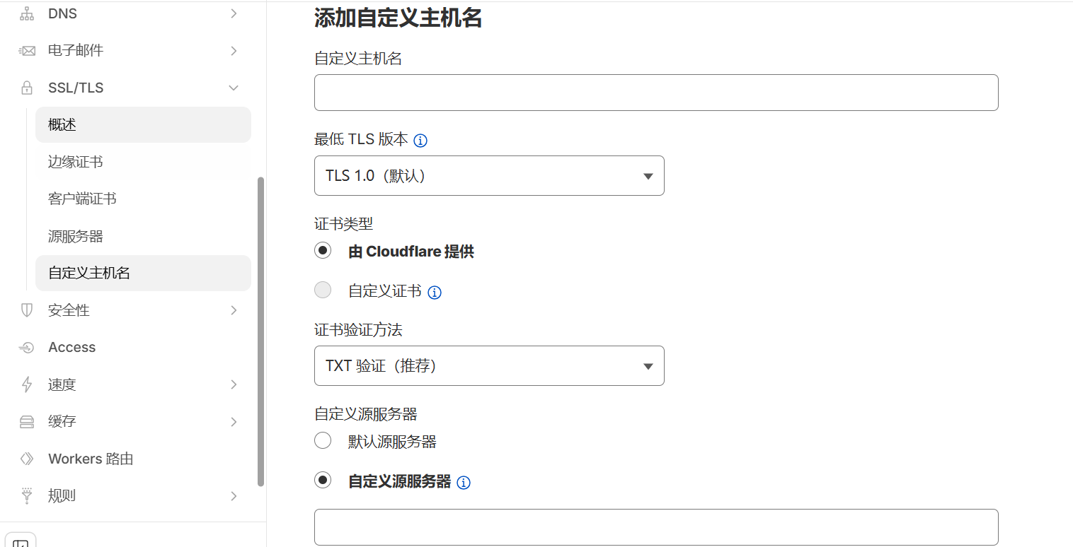Open the 客户端证书 page link

point(82,199)
